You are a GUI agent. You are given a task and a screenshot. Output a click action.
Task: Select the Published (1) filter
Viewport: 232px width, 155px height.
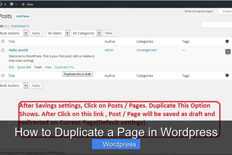click(20, 26)
